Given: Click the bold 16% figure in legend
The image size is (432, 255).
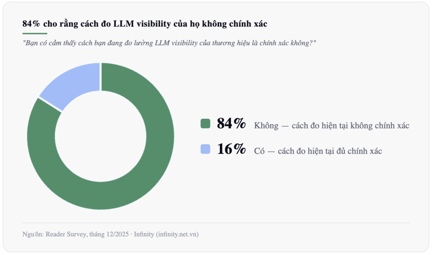Looking at the screenshot, I should [x=231, y=149].
